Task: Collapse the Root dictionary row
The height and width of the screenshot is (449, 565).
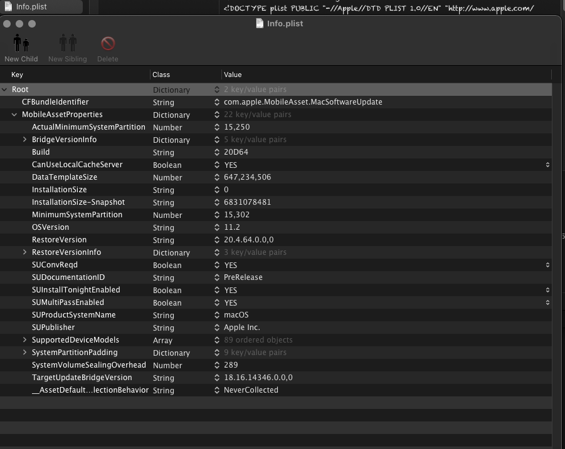Action: click(x=4, y=89)
